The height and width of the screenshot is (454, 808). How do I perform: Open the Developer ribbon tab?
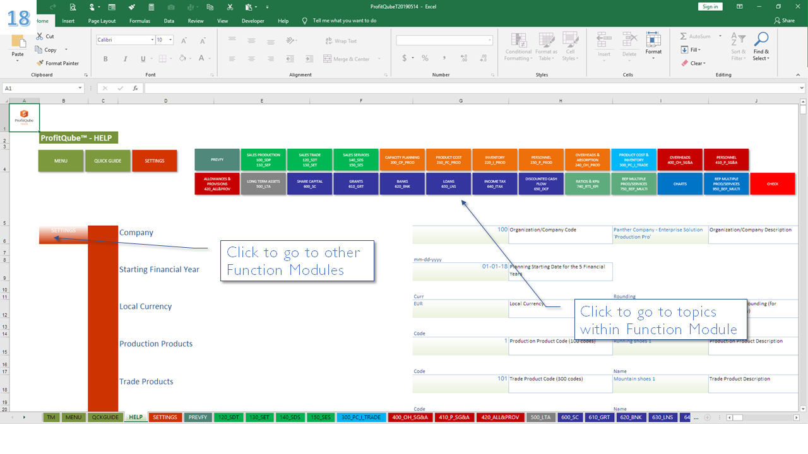(252, 21)
